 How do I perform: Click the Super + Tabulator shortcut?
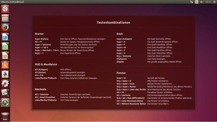43,45
